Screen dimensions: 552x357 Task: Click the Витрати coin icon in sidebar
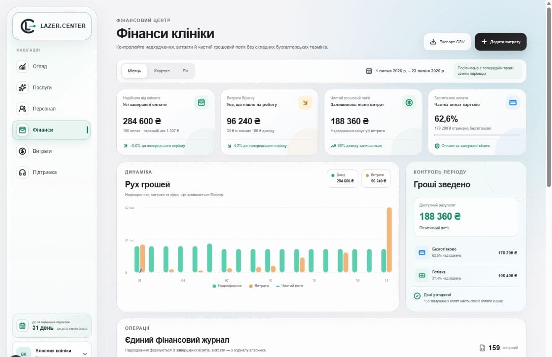(22, 151)
